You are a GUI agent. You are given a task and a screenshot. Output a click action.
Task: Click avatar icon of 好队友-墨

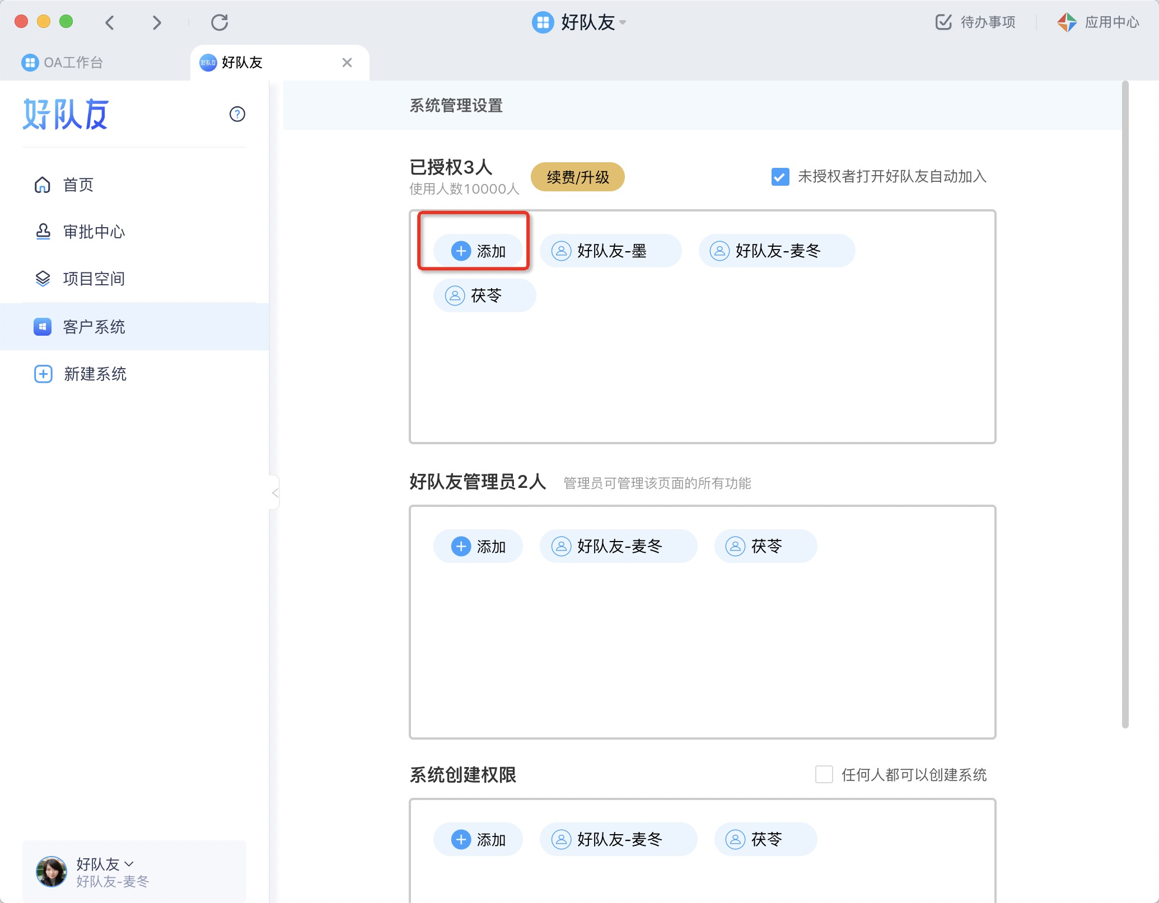561,251
